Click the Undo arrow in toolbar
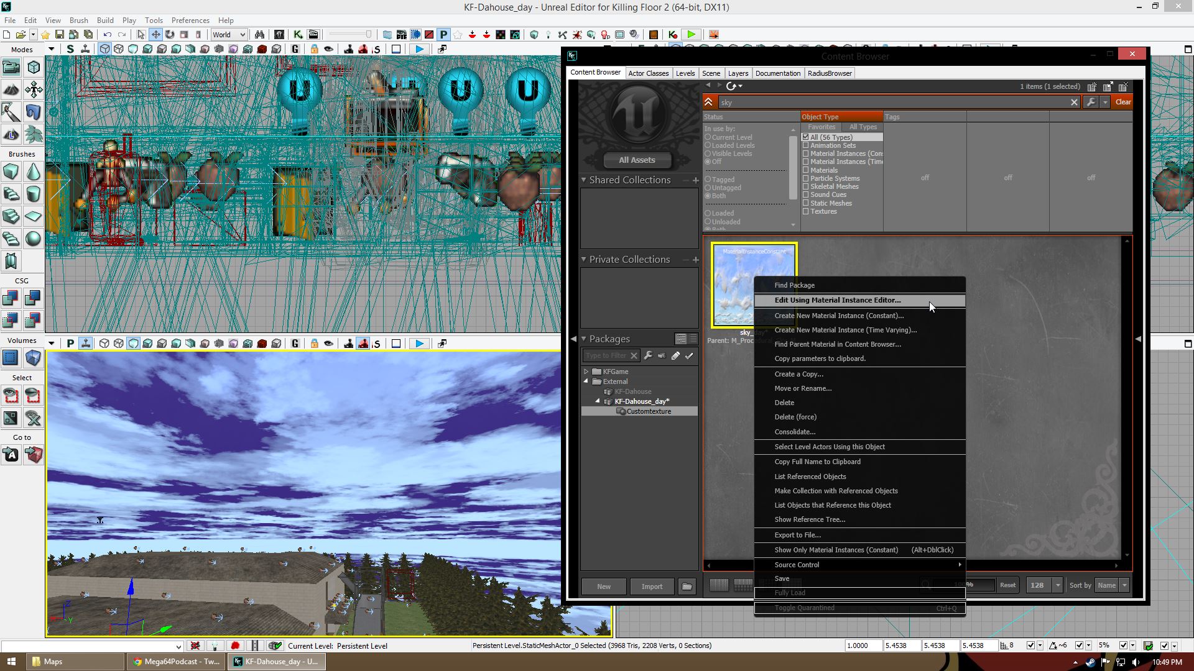 click(108, 35)
